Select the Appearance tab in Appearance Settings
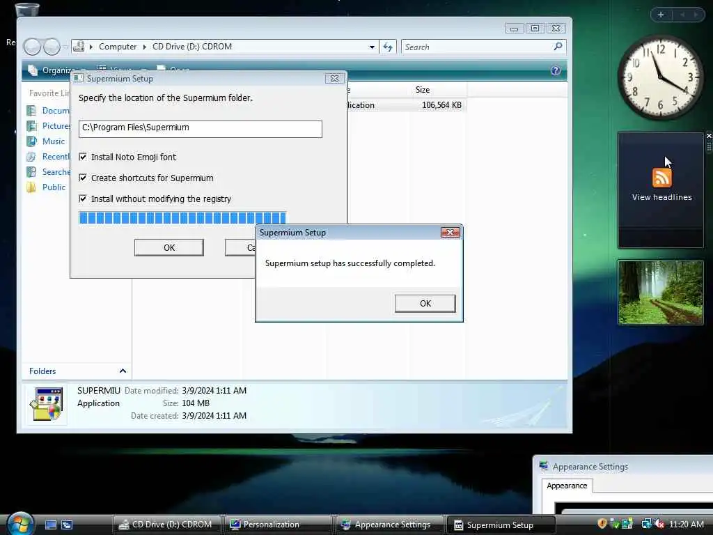713x535 pixels. click(x=567, y=486)
